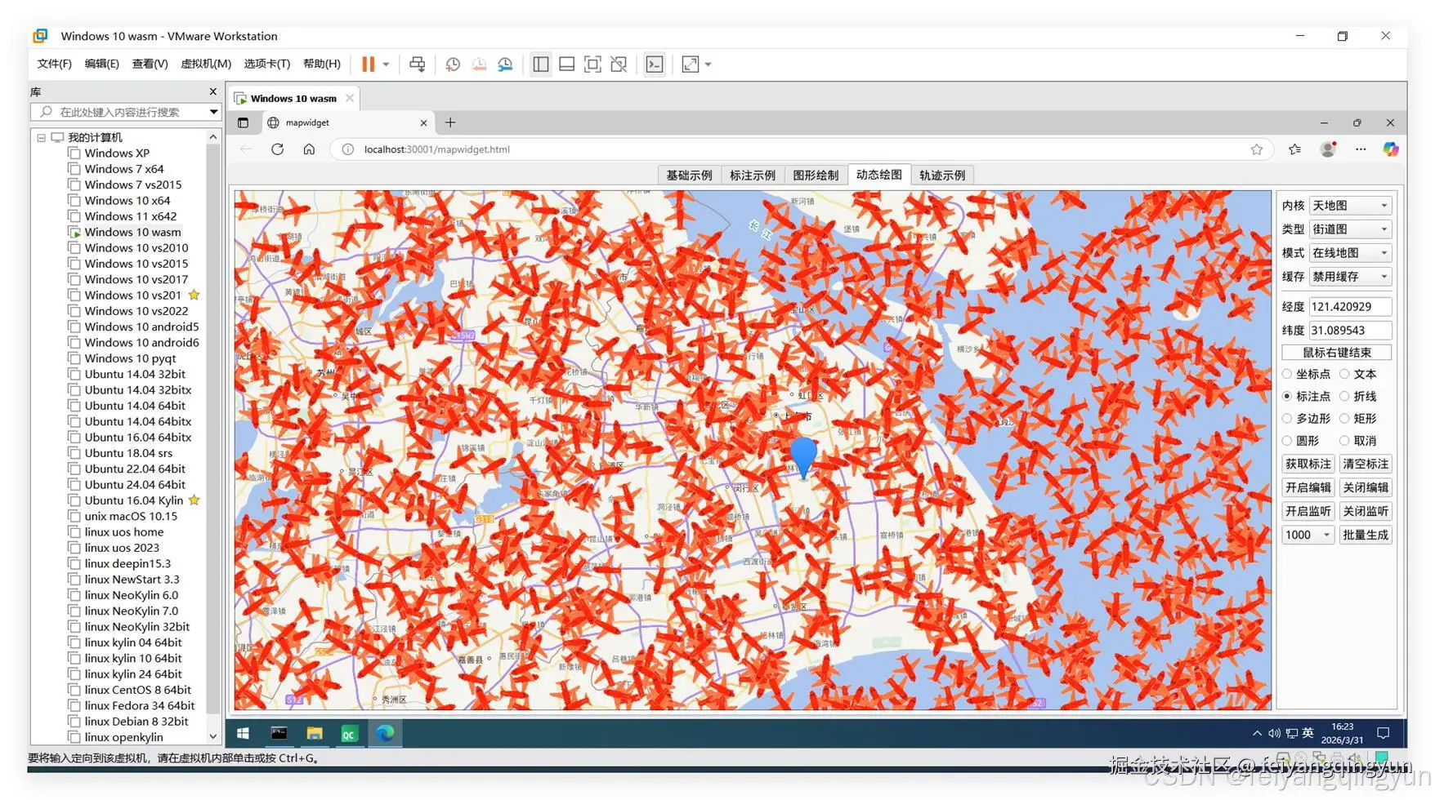This screenshot has height=800, width=1435.
Task: Click the library search box
Action: [x=125, y=112]
